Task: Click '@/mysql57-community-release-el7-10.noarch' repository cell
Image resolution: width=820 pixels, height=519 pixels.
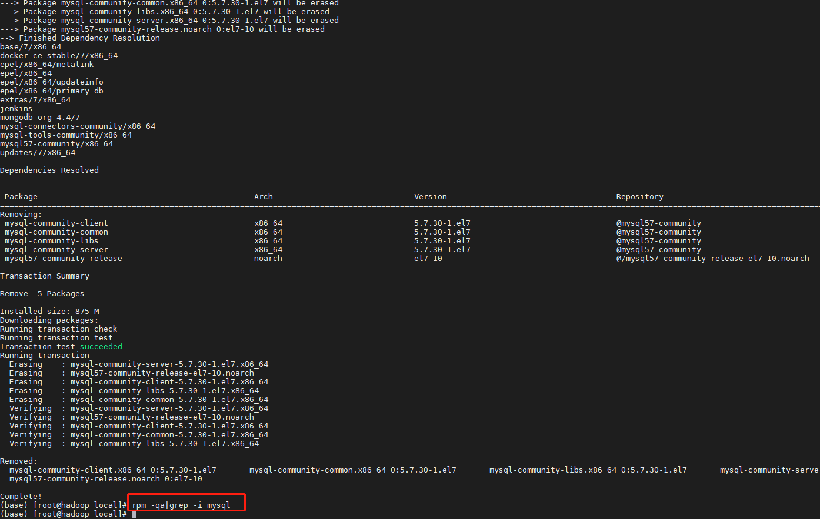Action: pos(713,258)
